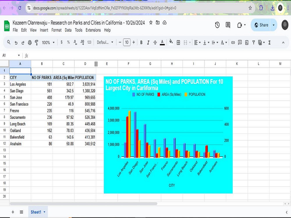
Task: Click the formula bar input
Action: 159,56
